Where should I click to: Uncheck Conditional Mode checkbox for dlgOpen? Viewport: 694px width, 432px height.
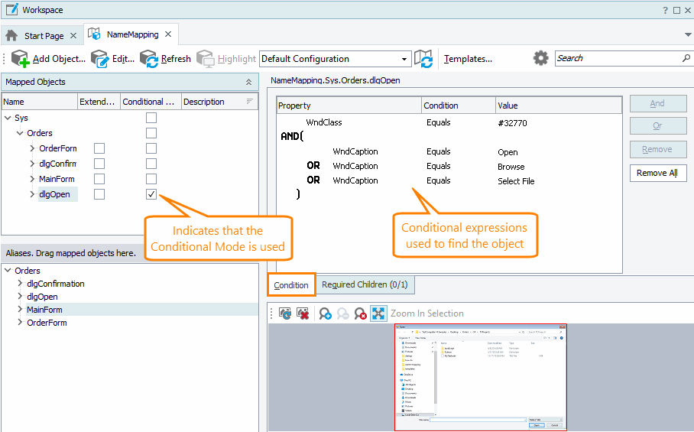point(151,194)
